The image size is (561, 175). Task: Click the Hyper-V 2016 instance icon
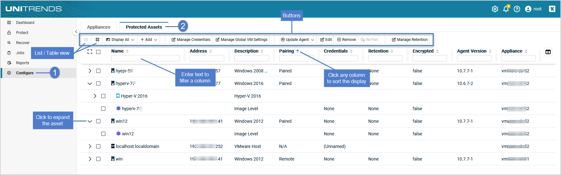point(118,96)
